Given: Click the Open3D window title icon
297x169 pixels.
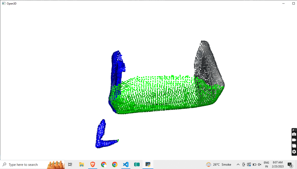Looking at the screenshot, I should (3, 3).
